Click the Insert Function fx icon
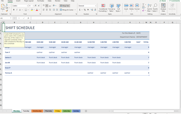Screen dimensions: 181x114 (28, 18)
